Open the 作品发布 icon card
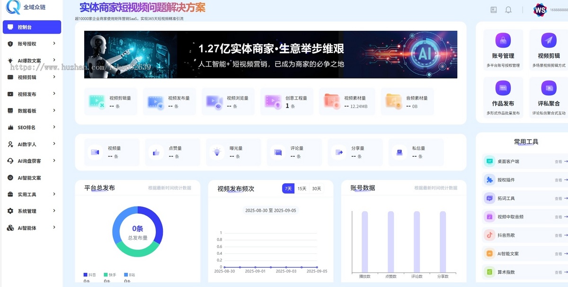This screenshot has height=287, width=568. pos(503,99)
